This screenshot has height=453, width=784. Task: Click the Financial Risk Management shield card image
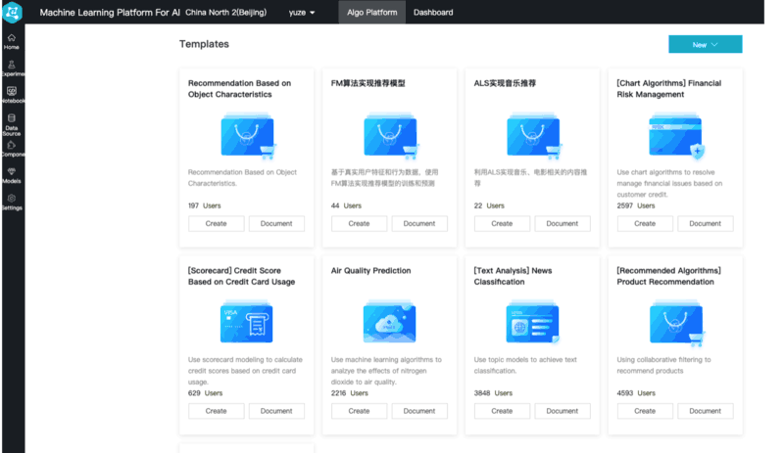(x=675, y=135)
